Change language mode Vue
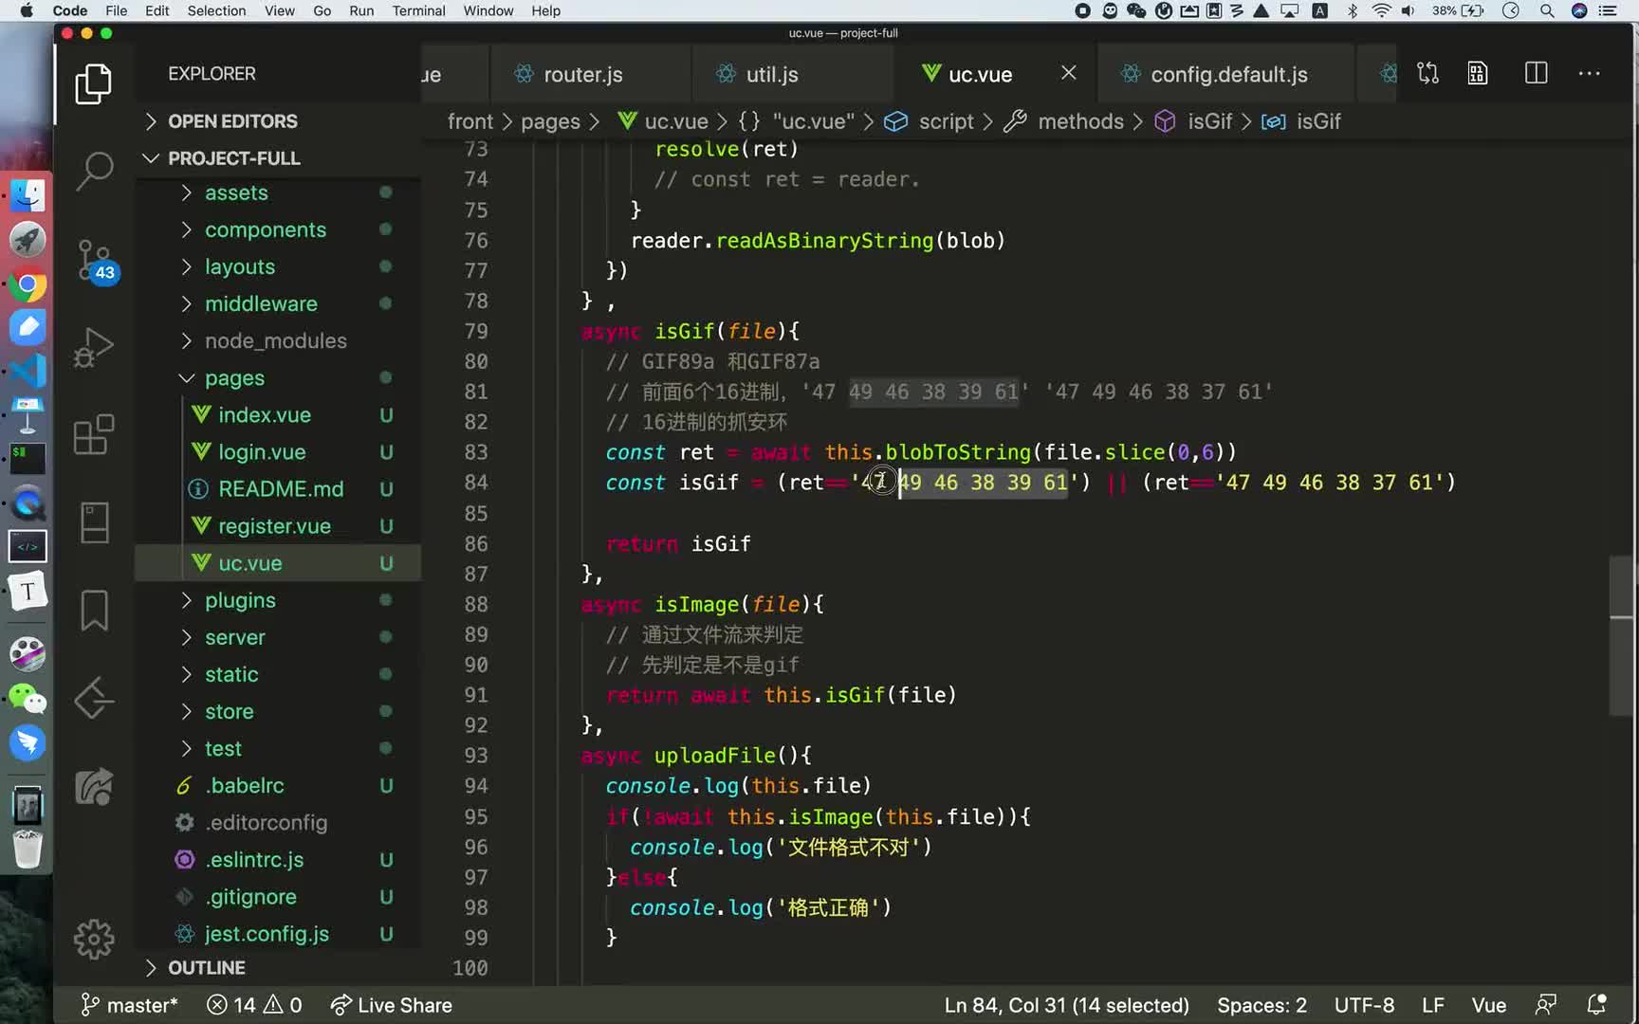The image size is (1639, 1024). pos(1488,1005)
